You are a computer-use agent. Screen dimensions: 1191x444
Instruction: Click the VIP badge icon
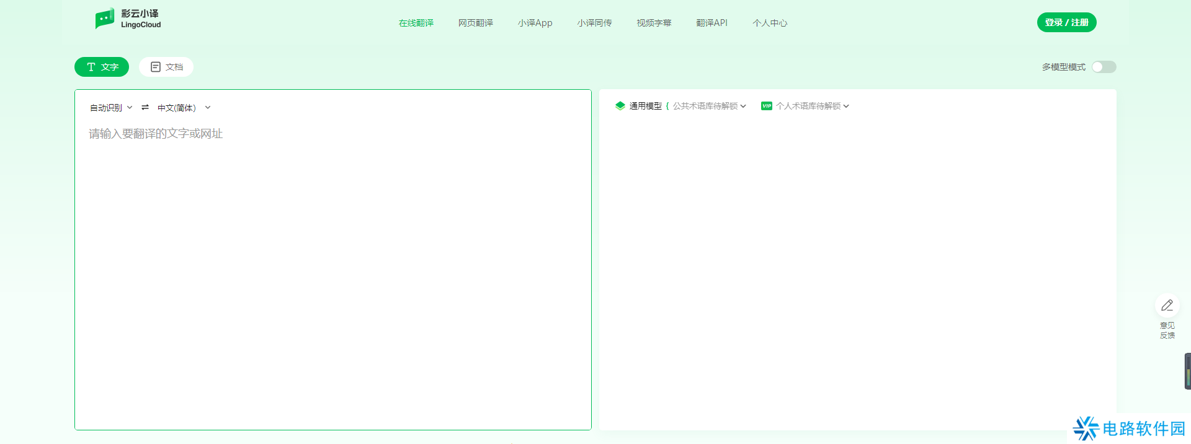click(x=767, y=106)
